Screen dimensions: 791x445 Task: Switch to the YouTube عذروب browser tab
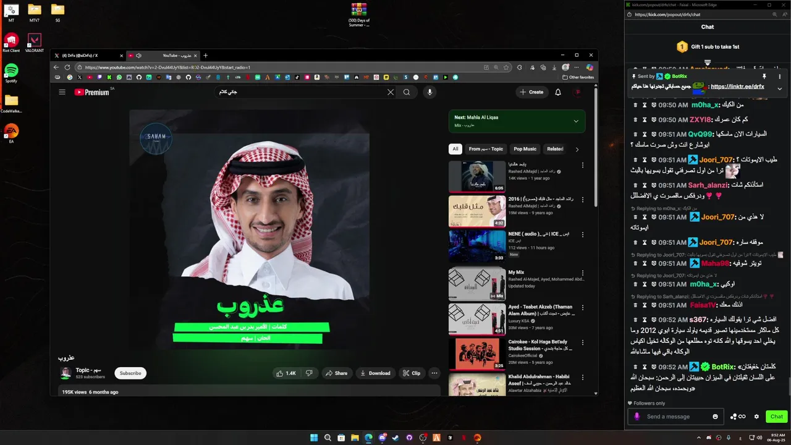click(163, 56)
